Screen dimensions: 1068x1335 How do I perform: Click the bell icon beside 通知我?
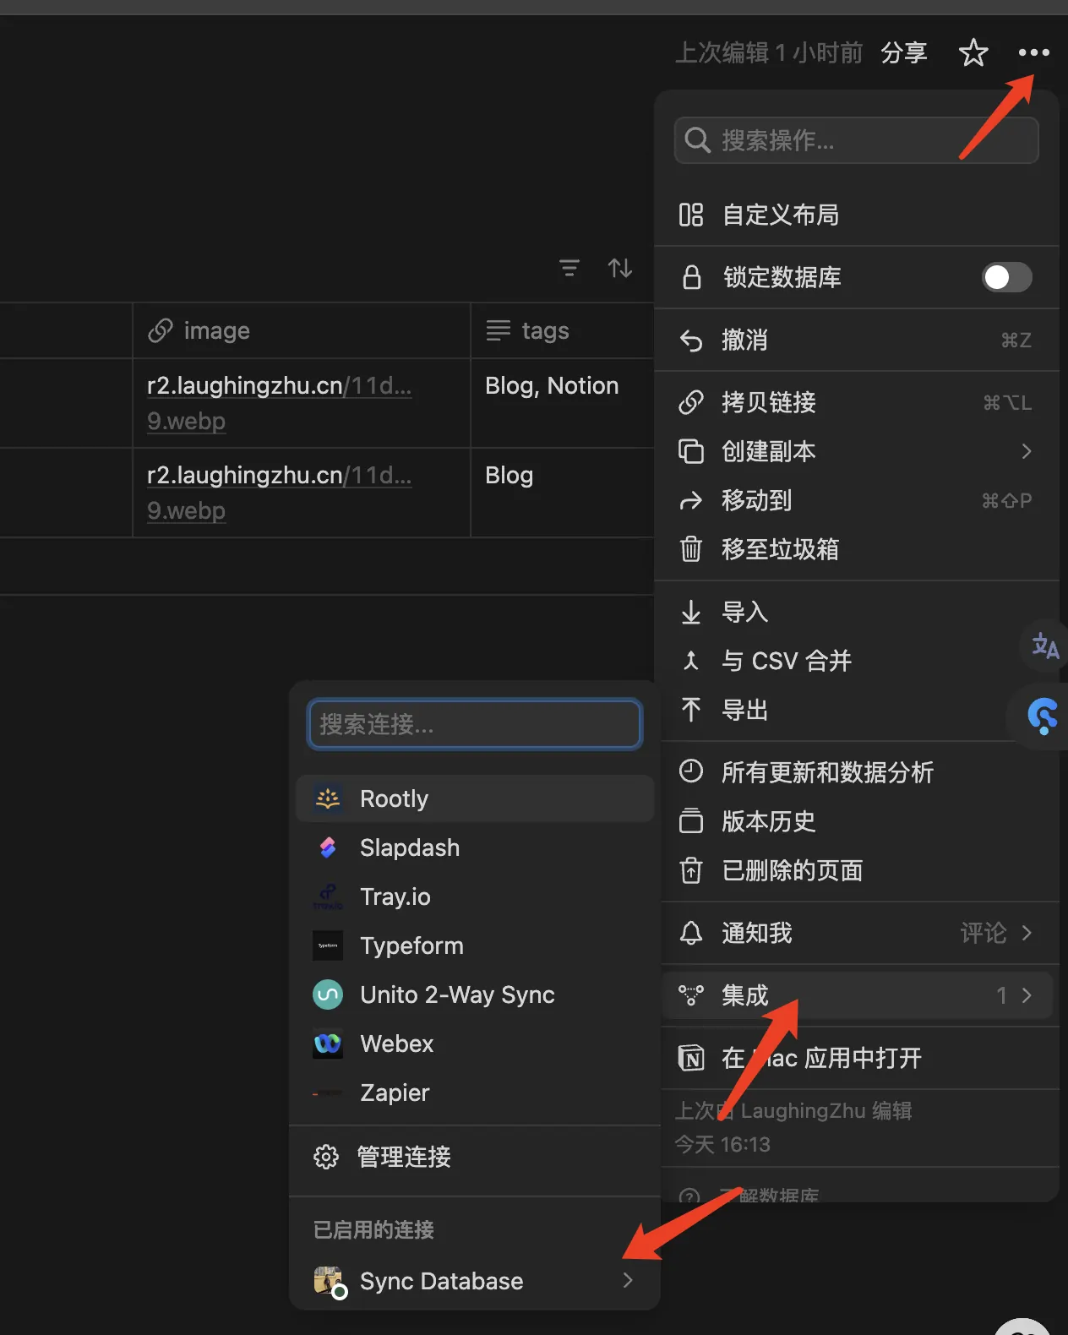tap(691, 933)
